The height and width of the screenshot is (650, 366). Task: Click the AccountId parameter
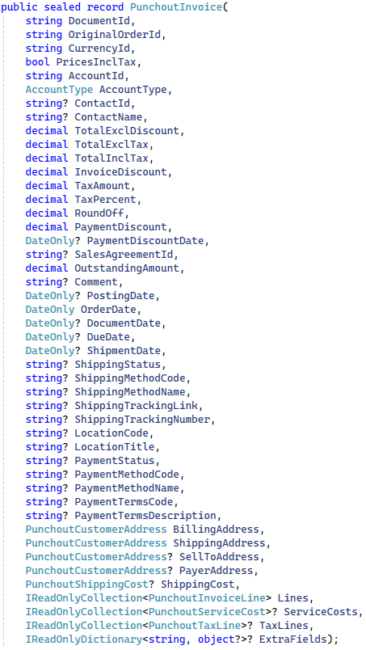(x=96, y=76)
